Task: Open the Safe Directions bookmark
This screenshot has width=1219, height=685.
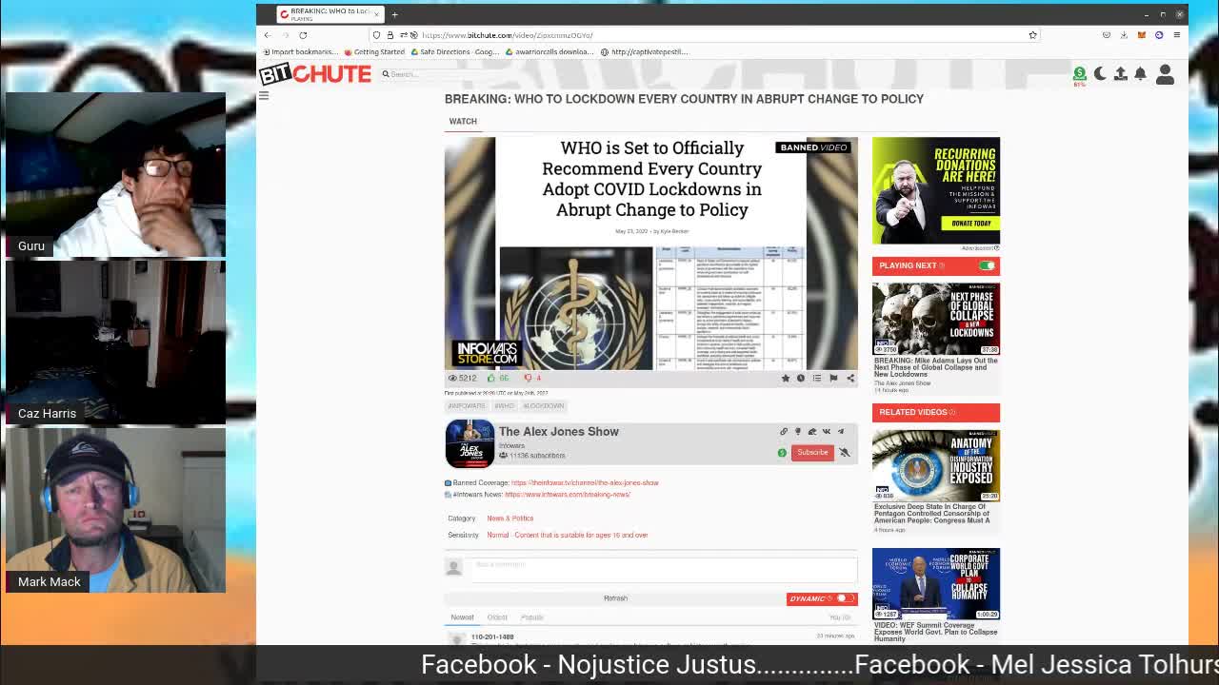Action: (x=454, y=52)
